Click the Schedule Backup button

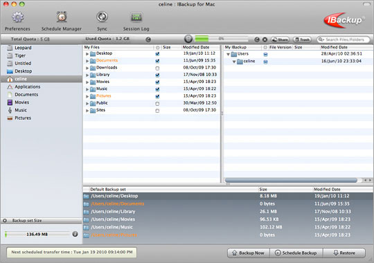[x=296, y=253]
